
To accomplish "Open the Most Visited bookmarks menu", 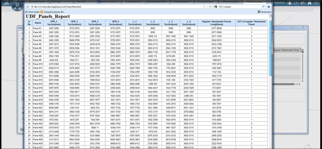I will pyautogui.click(x=32, y=12).
